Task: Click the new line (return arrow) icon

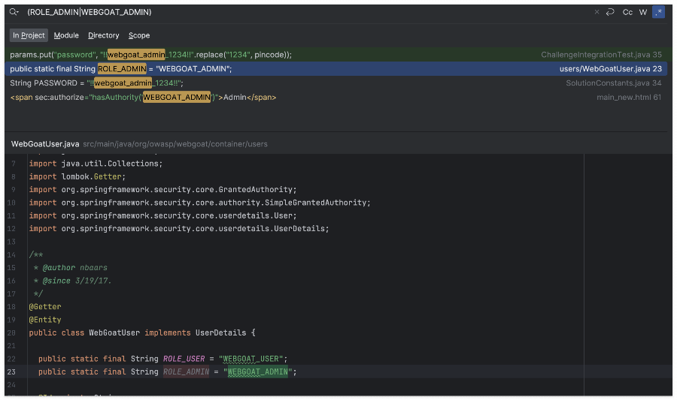Action: (x=610, y=12)
